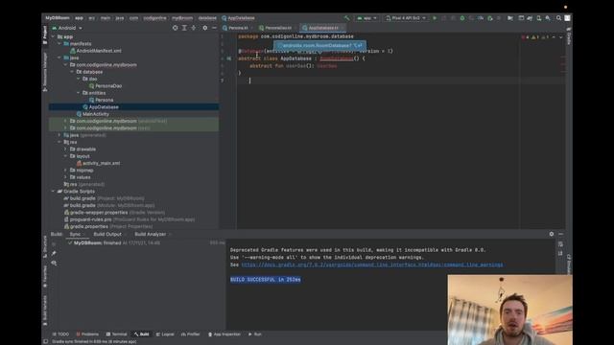
Task: Expand the mipmap folder
Action: click(66, 171)
